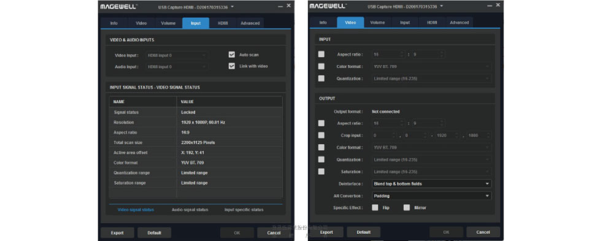Open the Video Input dropdown
The height and width of the screenshot is (241, 589).
pyautogui.click(x=177, y=55)
